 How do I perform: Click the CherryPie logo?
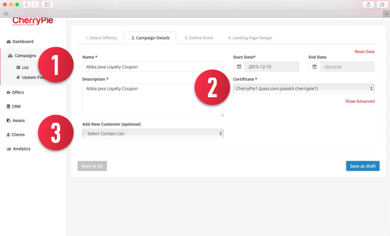(x=33, y=21)
